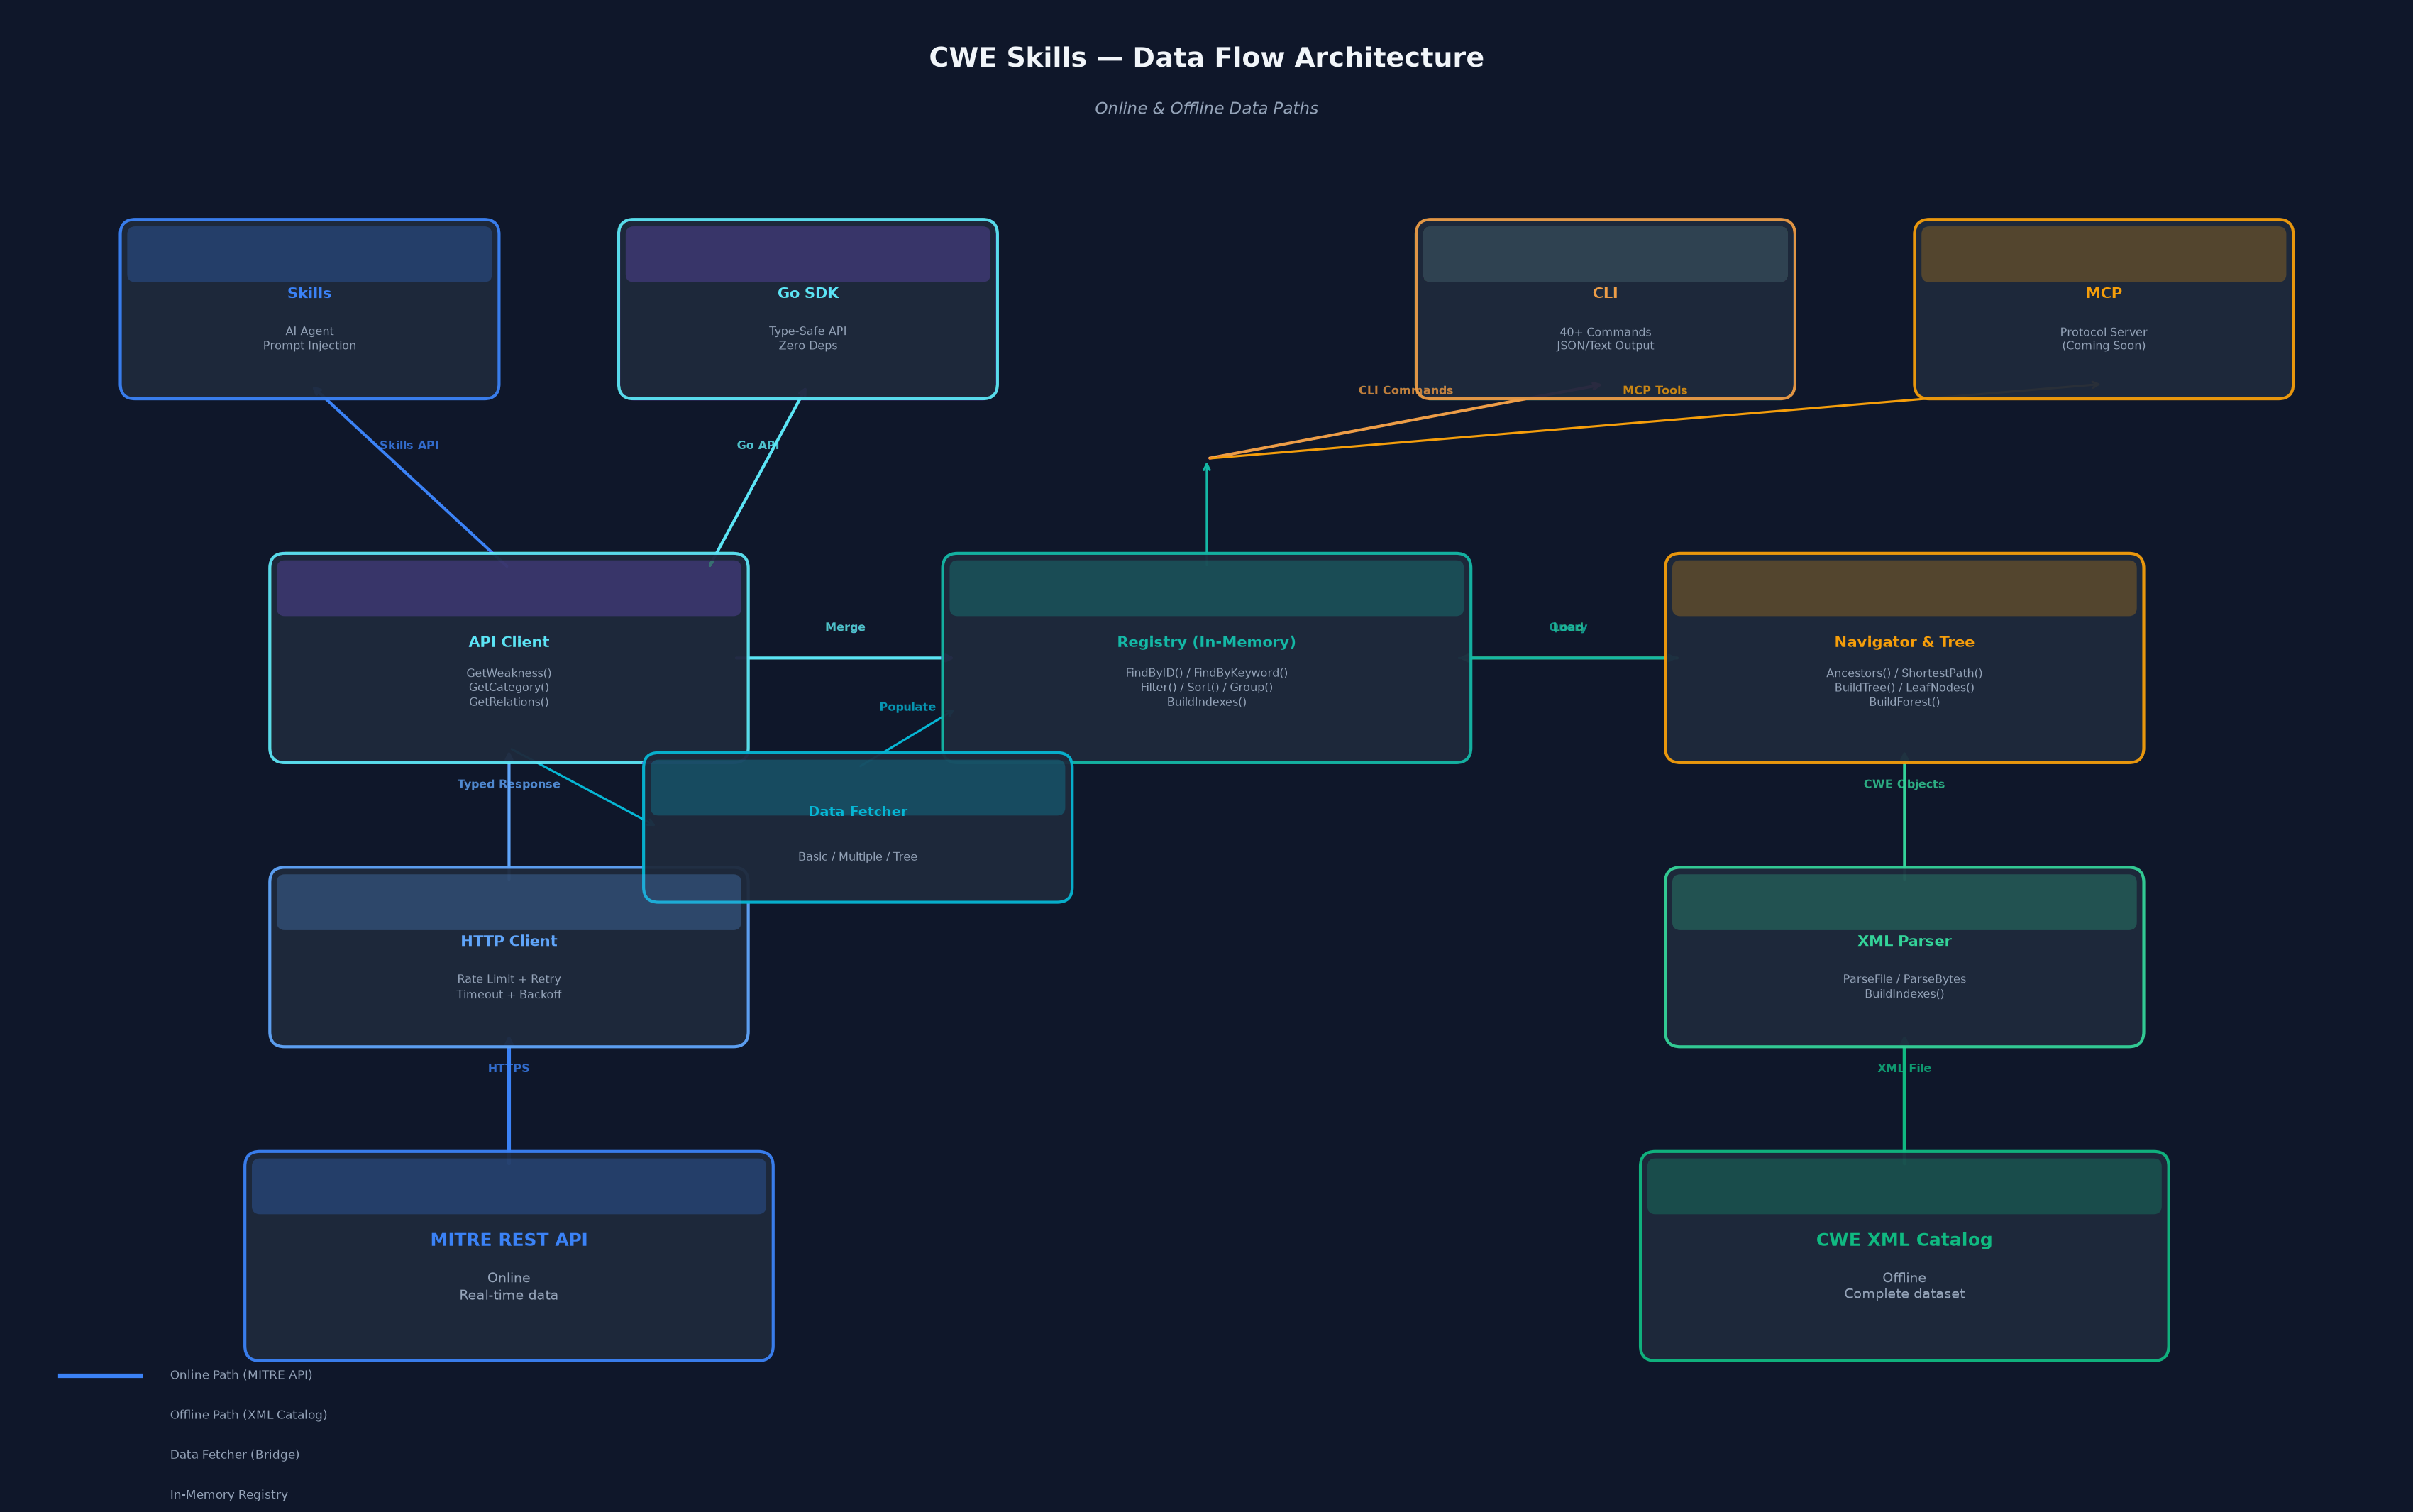This screenshot has height=1512, width=2413.
Task: Select the Skills node box
Action: click(309, 309)
